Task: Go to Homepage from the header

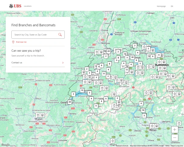Action: tap(161, 6)
